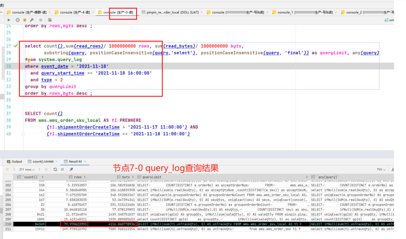Click the type column reference on line 32
The width and height of the screenshot is (406, 239).
(46, 80)
